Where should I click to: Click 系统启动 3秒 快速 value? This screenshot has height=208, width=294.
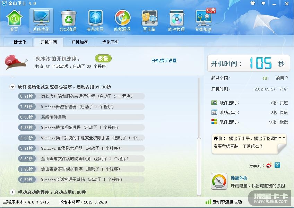(x=279, y=113)
